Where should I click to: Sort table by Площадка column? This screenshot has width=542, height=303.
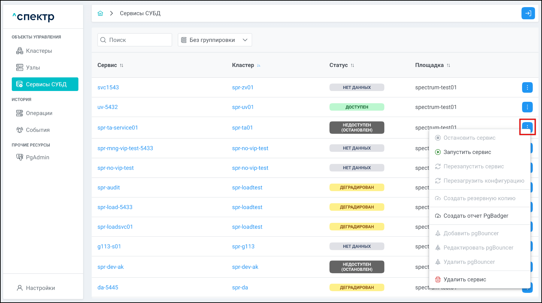pyautogui.click(x=448, y=65)
